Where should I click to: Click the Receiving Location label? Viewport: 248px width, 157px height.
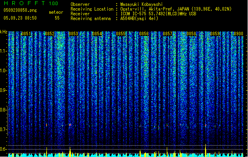(x=92, y=9)
